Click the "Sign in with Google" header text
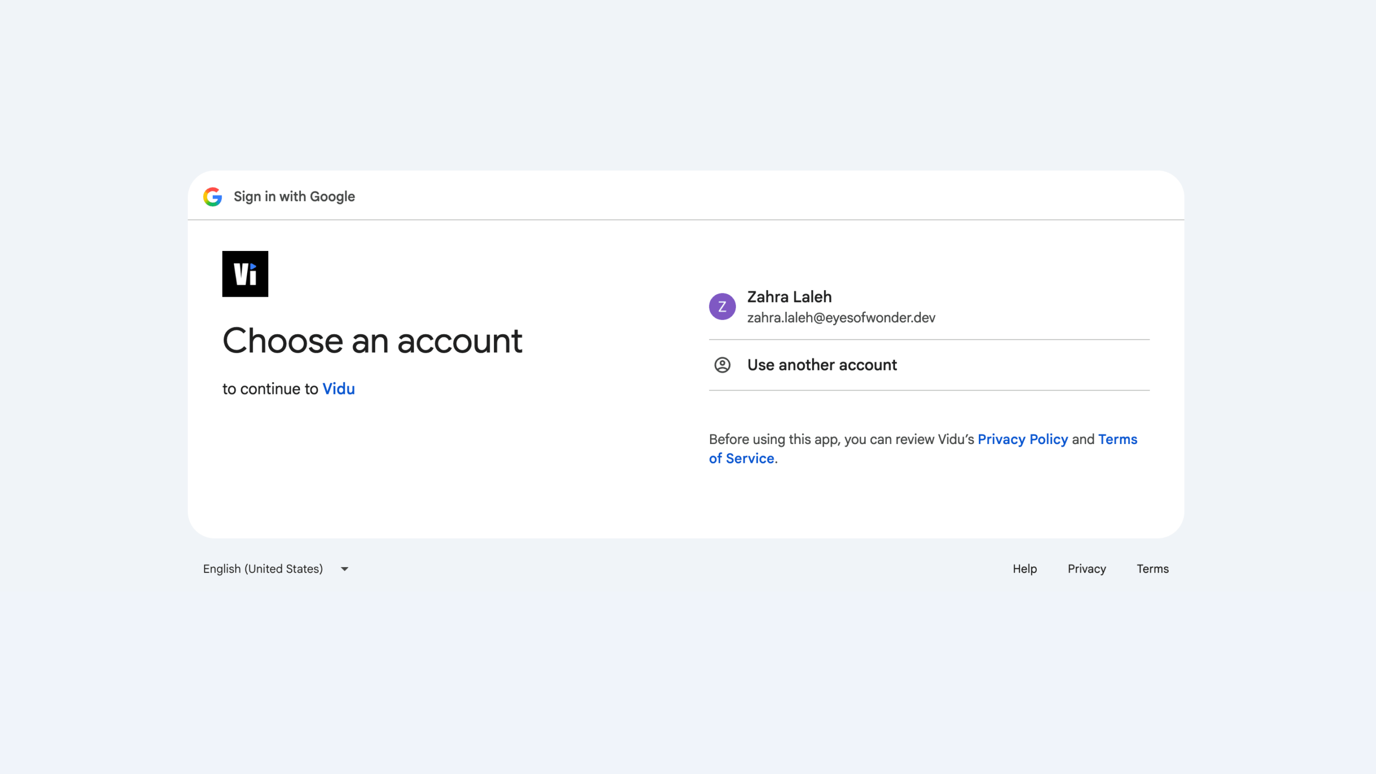The height and width of the screenshot is (774, 1376). (294, 197)
